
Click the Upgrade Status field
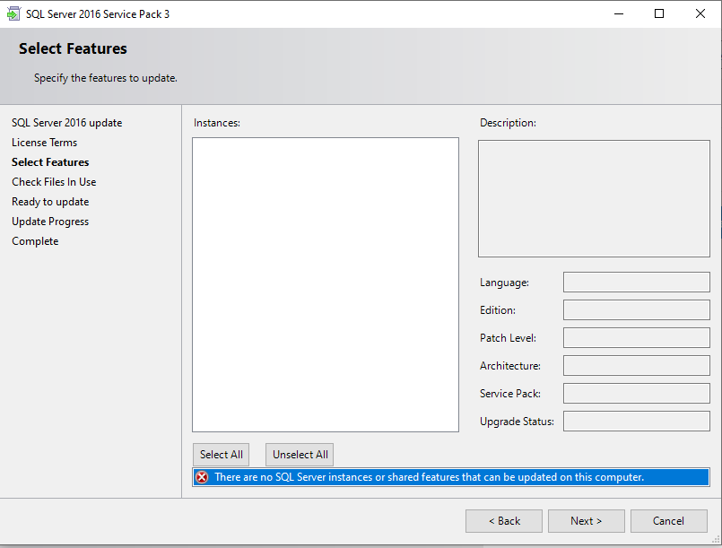(637, 422)
